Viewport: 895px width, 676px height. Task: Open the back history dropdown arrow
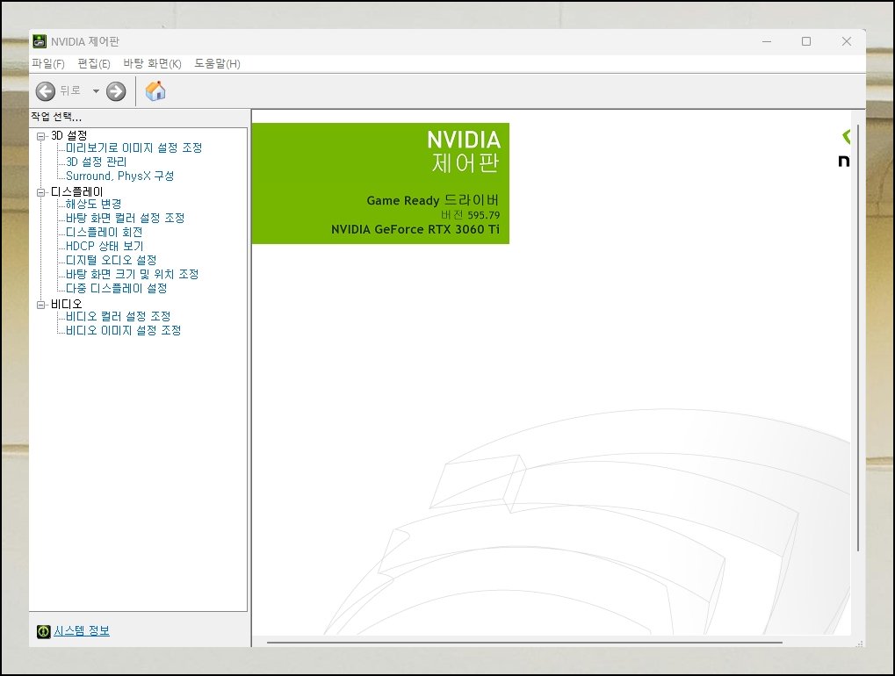(x=96, y=91)
